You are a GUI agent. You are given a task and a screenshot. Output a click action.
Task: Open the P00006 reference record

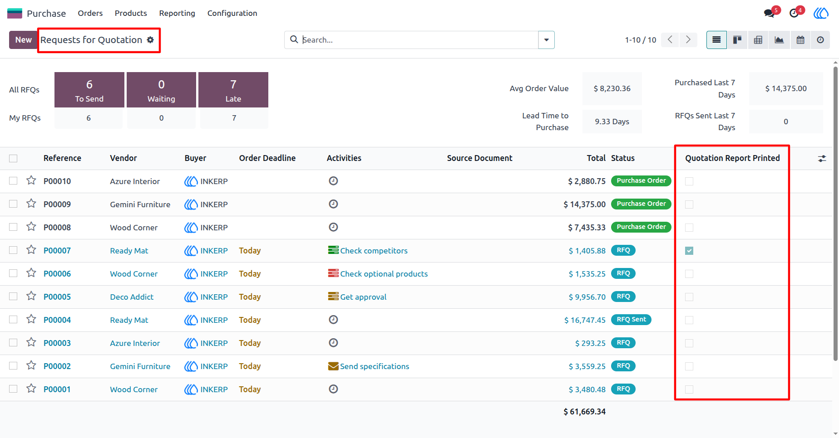point(57,274)
